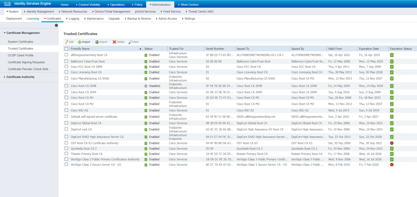
Task: Click green expiration icon for allthingsnetworking Root CA
Action: [392, 55]
